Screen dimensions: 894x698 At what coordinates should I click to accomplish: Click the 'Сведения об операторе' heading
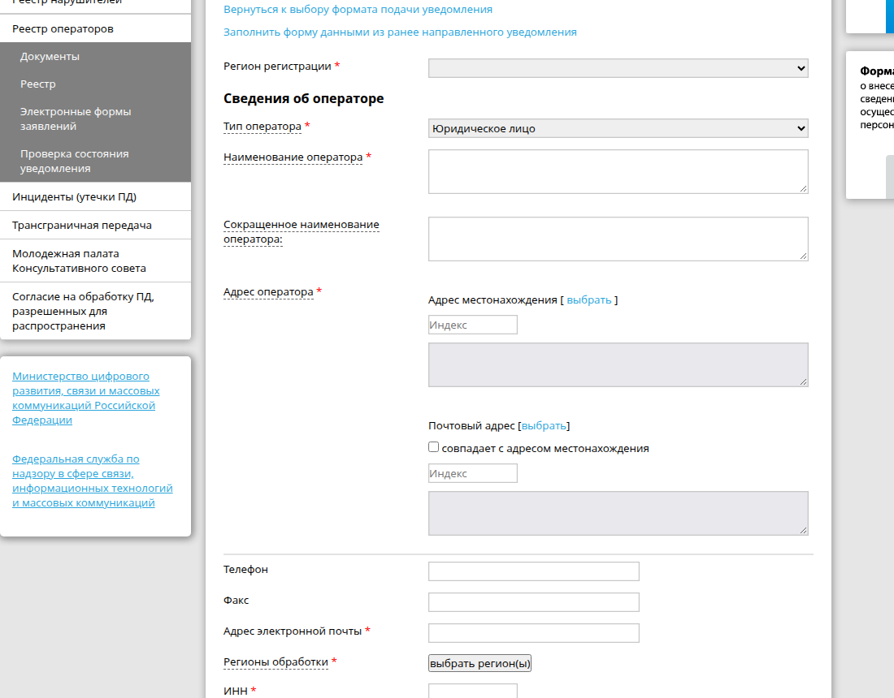[x=303, y=98]
